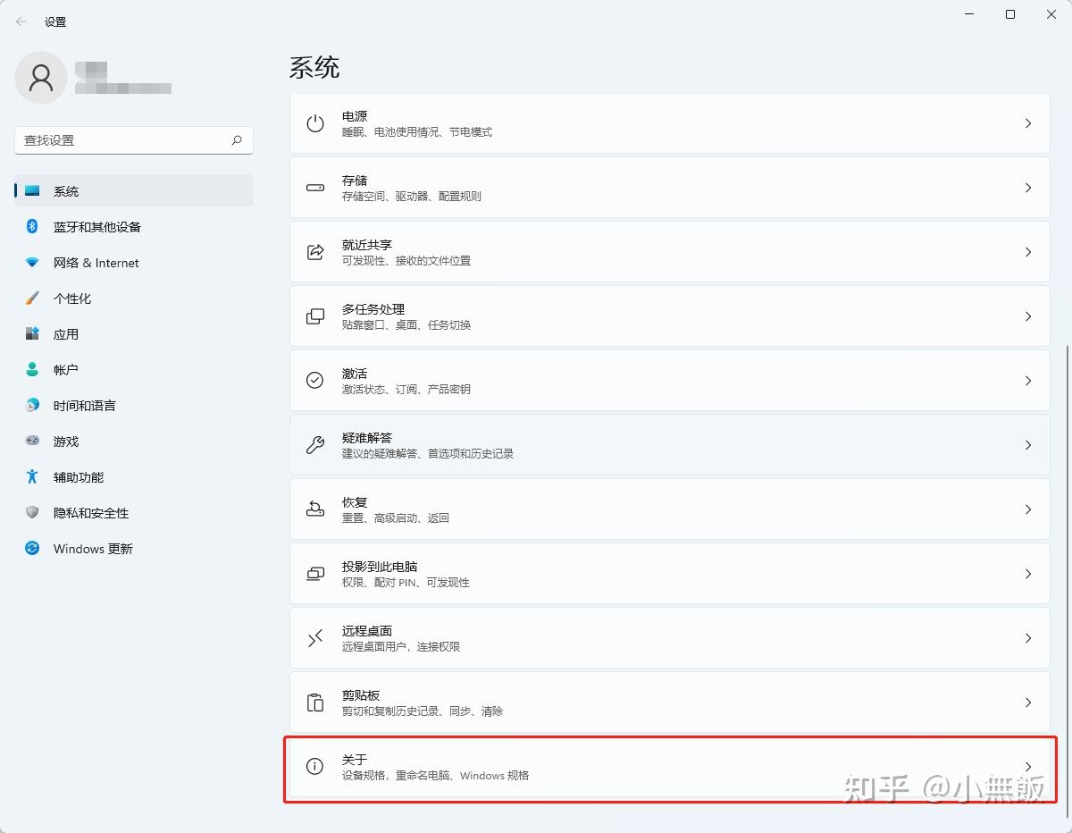The image size is (1072, 833).
Task: Click the 查找设置 search field
Action: tap(134, 140)
